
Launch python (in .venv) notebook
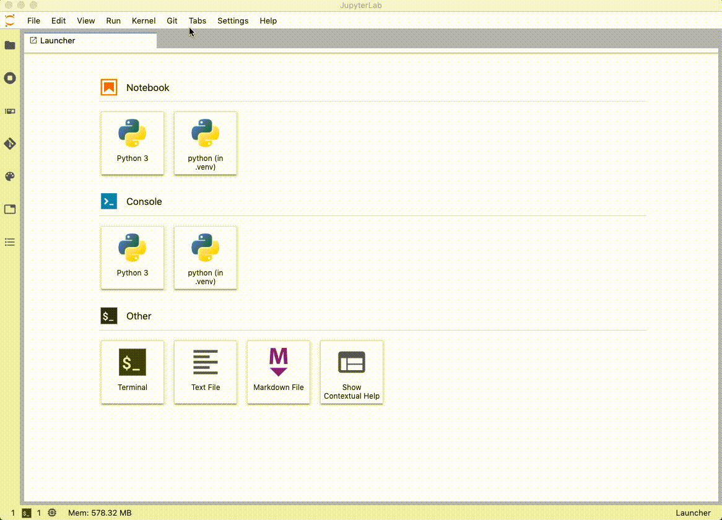[206, 143]
